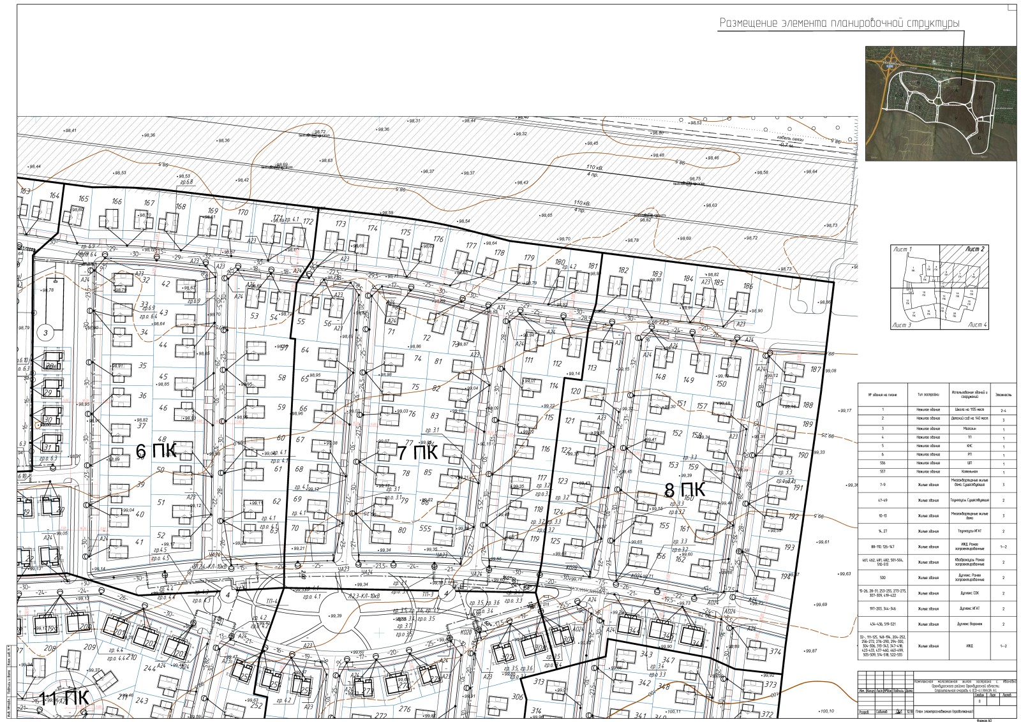This screenshot has width=1021, height=722.
Task: Click lot number 42 on the plan
Action: [x=166, y=284]
